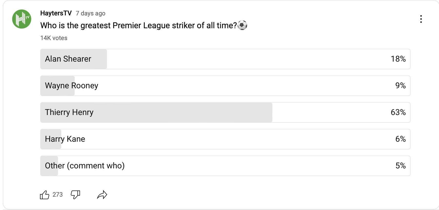Viewport: 439px width, 210px height.
Task: Click the 63% result percentage
Action: click(398, 112)
